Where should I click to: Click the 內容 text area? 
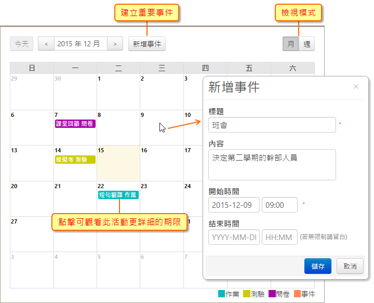click(x=272, y=164)
